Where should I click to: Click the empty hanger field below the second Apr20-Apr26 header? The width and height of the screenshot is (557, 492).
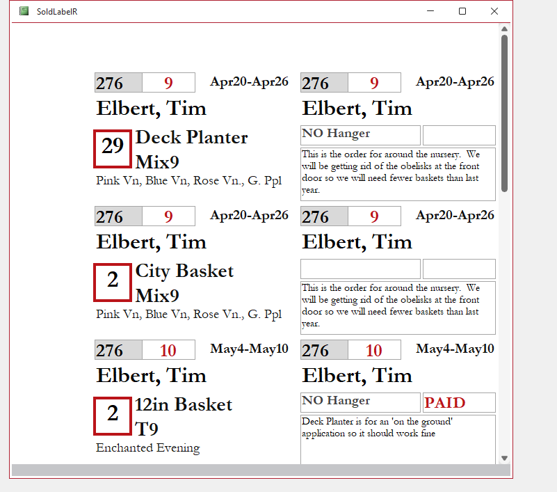(x=360, y=268)
